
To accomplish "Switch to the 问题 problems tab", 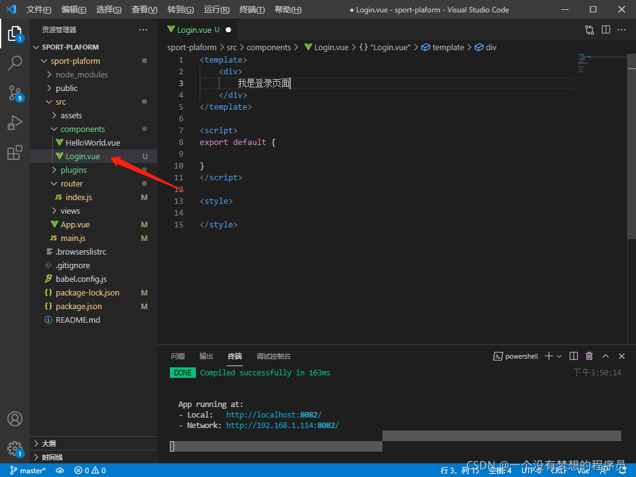I will [x=178, y=356].
